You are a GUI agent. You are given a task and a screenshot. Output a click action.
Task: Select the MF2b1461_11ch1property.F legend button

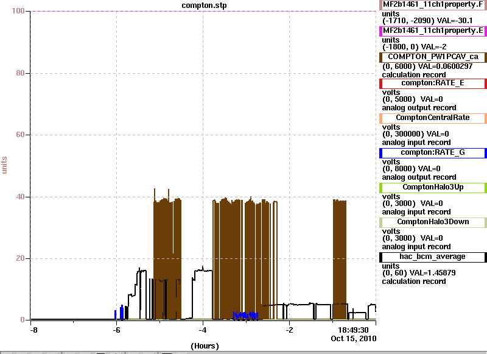click(x=433, y=5)
